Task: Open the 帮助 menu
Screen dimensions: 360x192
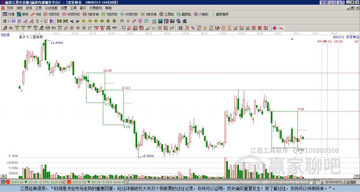Action: point(108,8)
